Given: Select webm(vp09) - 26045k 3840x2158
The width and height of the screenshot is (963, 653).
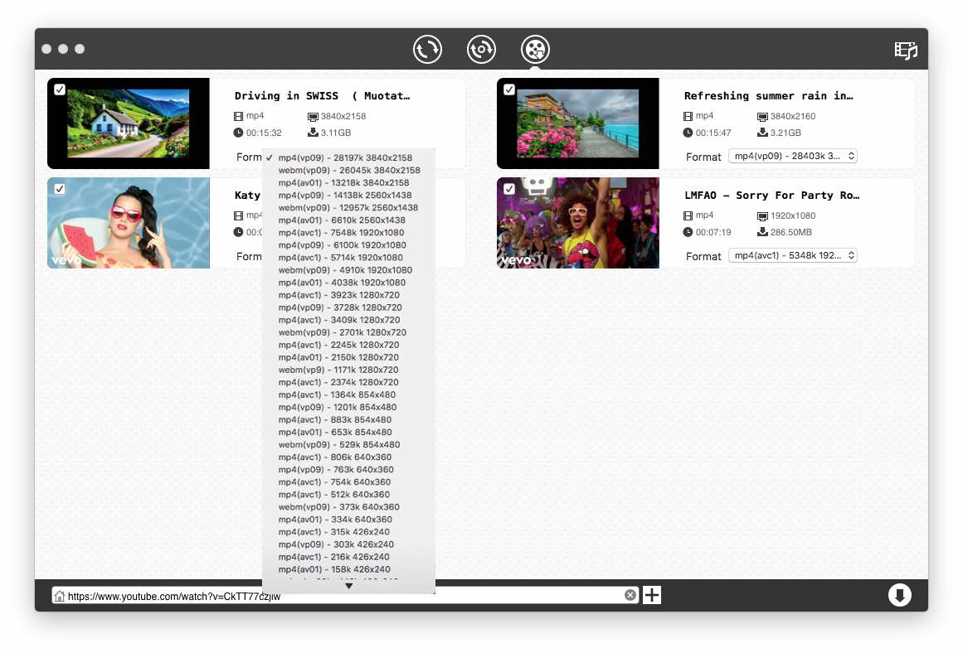Looking at the screenshot, I should click(349, 170).
